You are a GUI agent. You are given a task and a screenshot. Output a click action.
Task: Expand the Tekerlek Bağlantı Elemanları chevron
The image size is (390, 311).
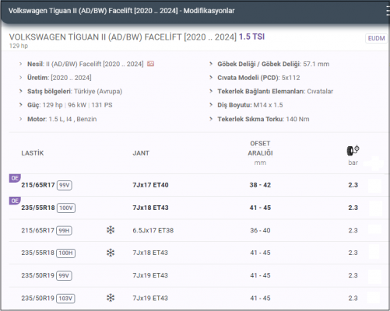click(x=211, y=91)
